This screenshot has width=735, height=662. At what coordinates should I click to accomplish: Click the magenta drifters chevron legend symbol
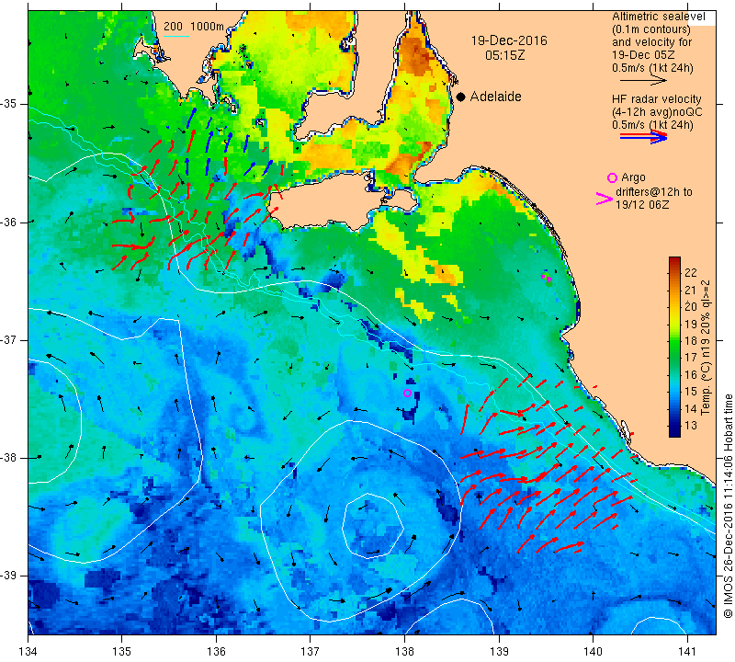(605, 199)
